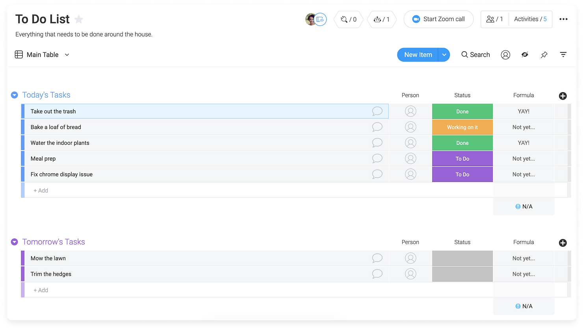Open updates for Bake a loaf of bread

pyautogui.click(x=377, y=127)
